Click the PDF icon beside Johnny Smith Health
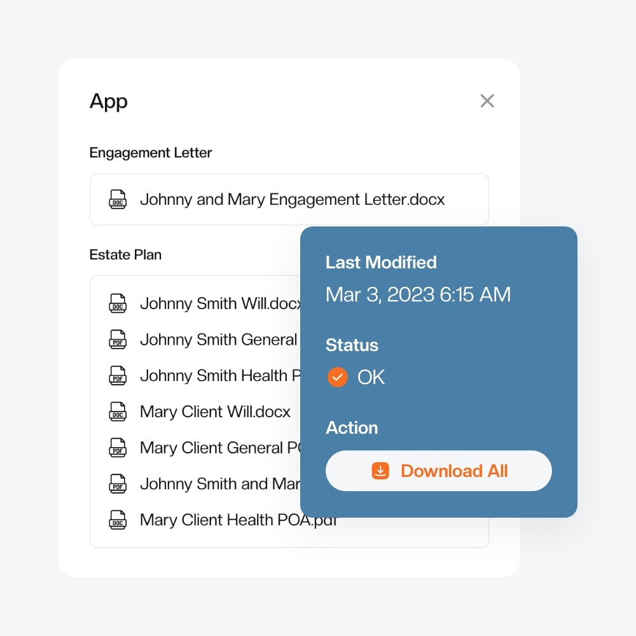 pos(118,376)
